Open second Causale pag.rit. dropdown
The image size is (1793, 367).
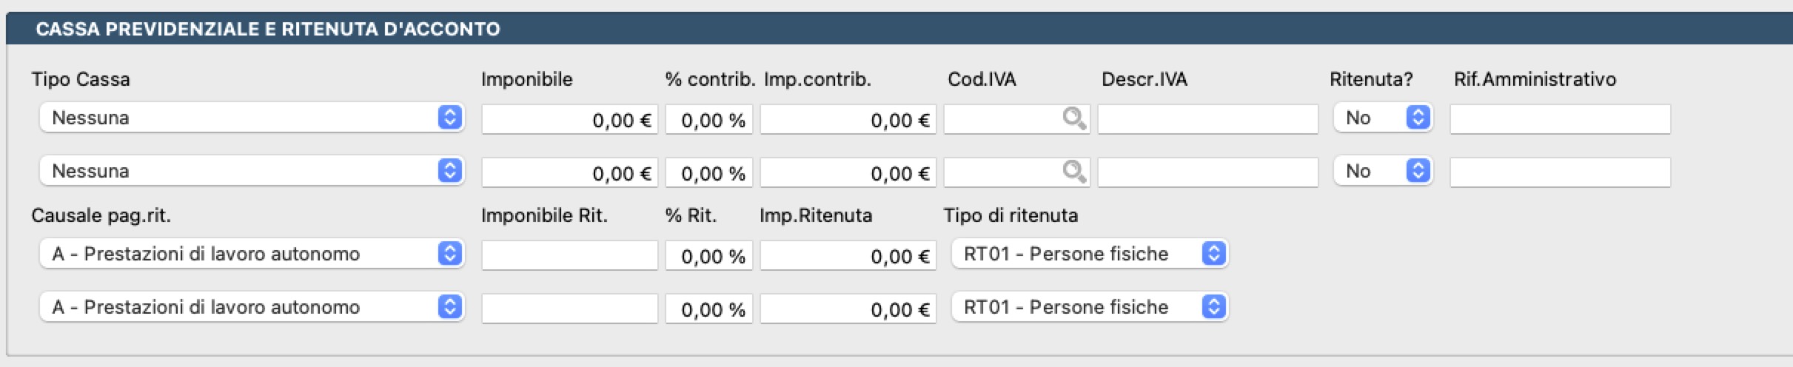pos(252,307)
